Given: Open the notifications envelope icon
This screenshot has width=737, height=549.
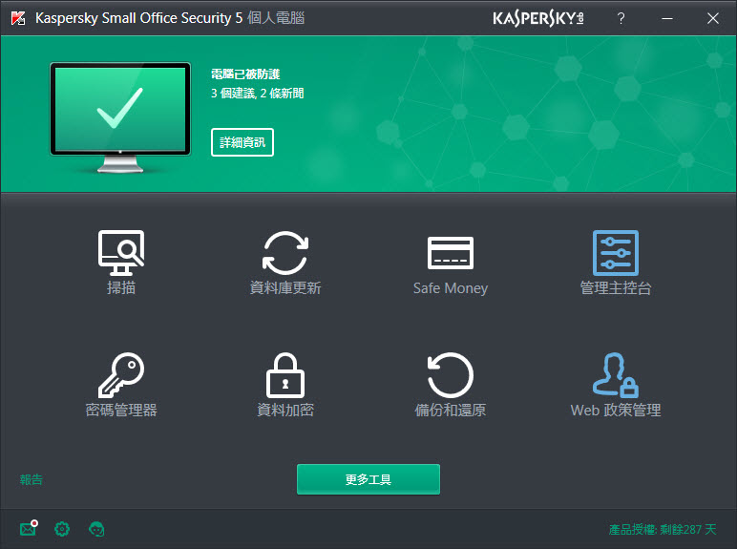Looking at the screenshot, I should pos(29,528).
